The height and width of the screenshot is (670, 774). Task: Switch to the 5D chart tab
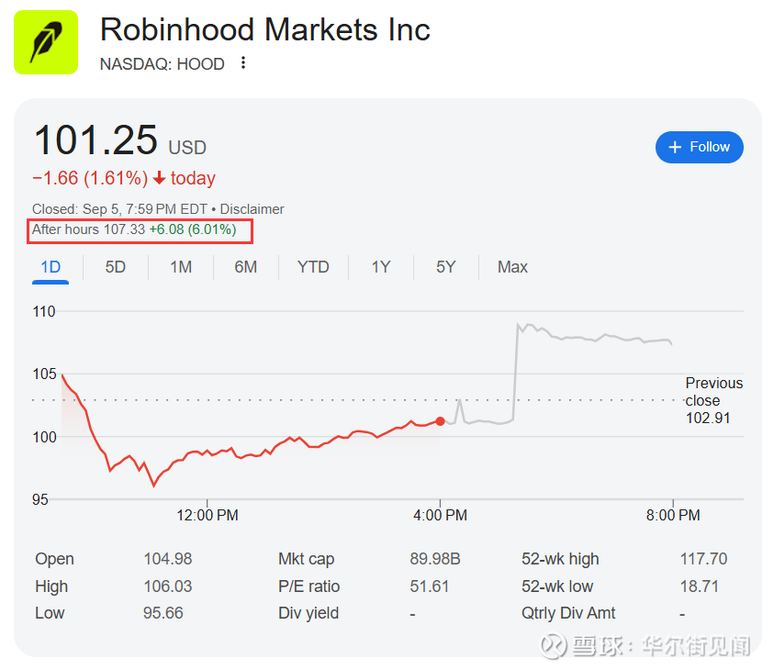115,267
